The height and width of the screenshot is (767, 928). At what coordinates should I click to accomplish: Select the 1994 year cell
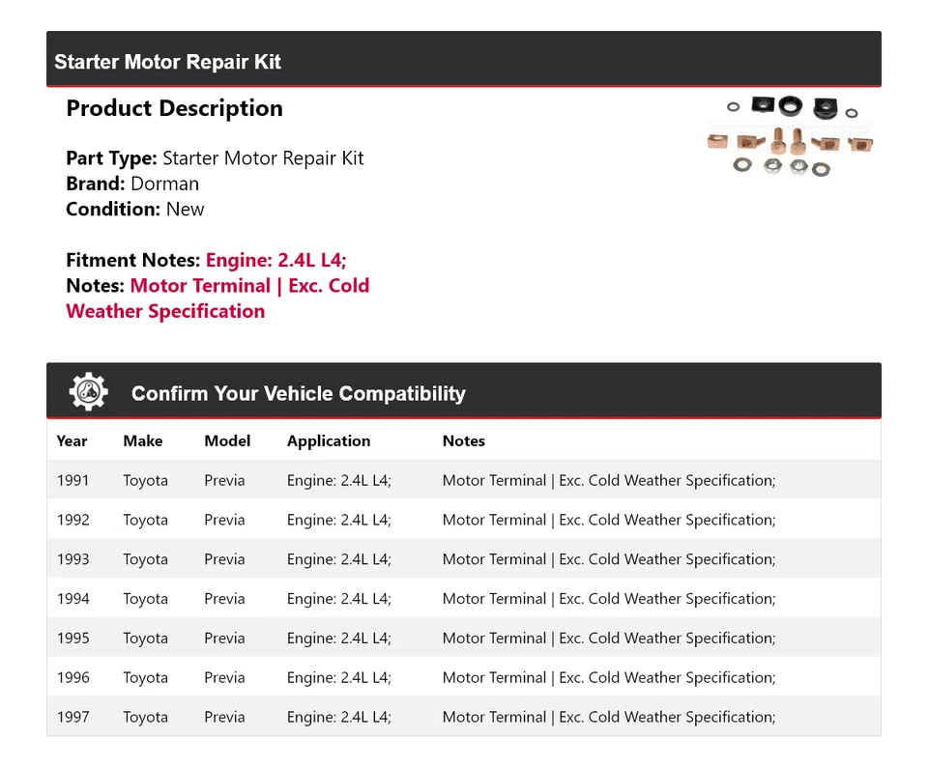[x=72, y=599]
